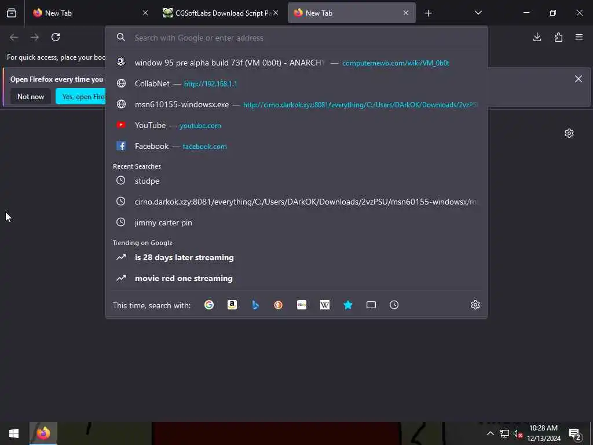The width and height of the screenshot is (593, 445).
Task: Search bookmarks with star icon
Action: click(x=348, y=305)
